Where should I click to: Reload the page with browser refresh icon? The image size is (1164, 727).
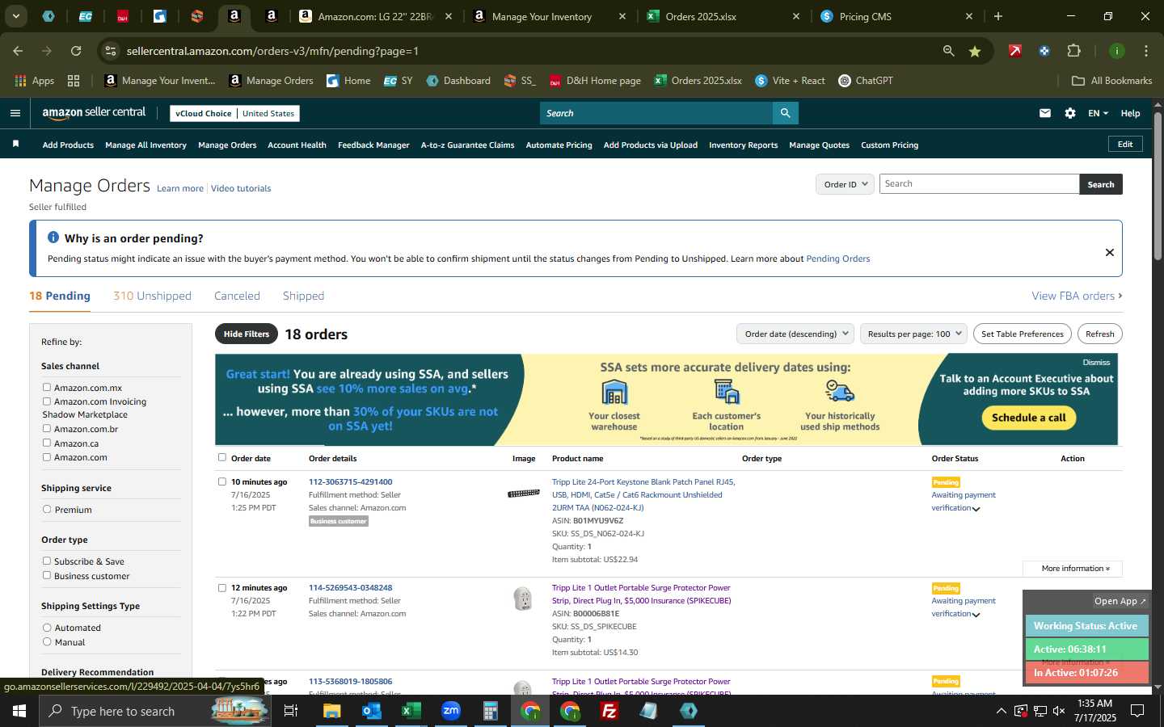tap(76, 51)
